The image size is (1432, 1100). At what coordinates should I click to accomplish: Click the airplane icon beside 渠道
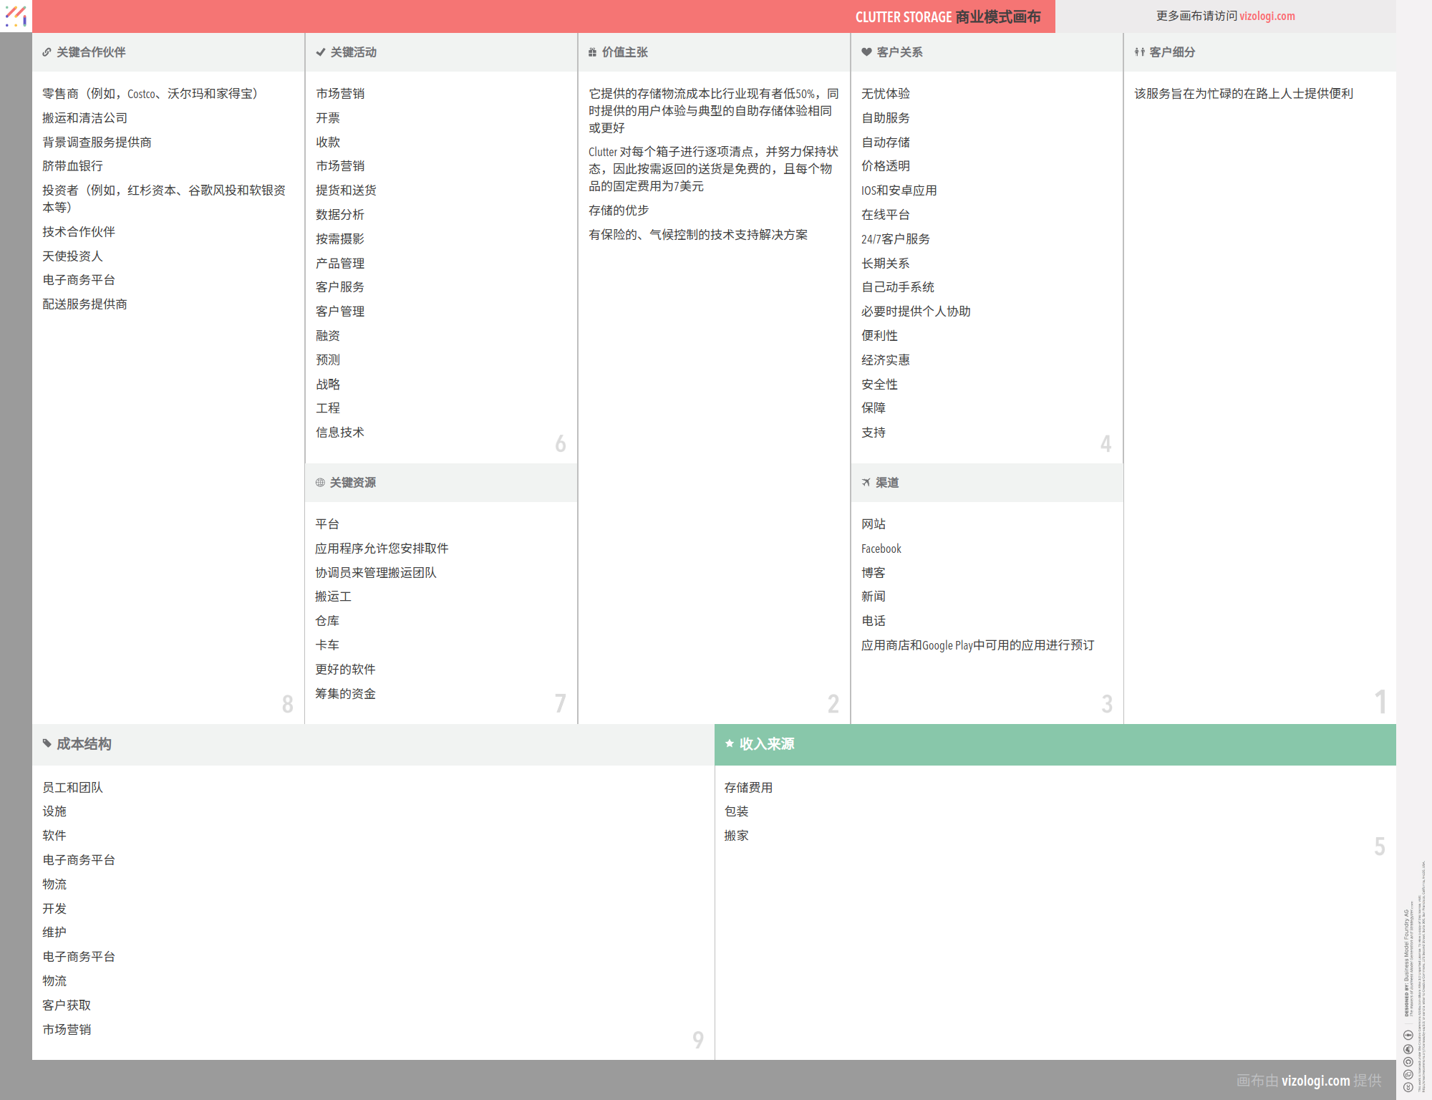pos(866,483)
